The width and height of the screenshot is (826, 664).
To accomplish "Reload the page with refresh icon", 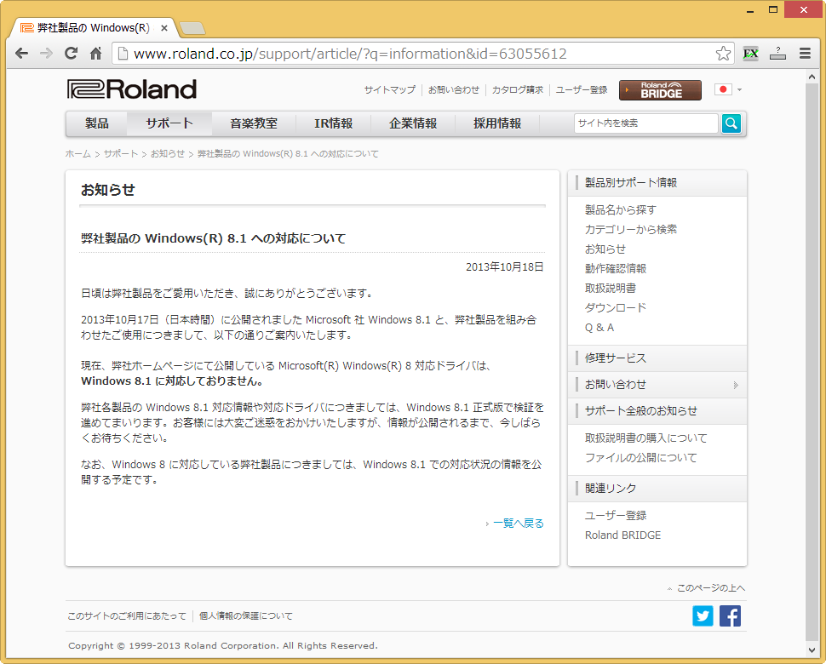I will coord(72,53).
